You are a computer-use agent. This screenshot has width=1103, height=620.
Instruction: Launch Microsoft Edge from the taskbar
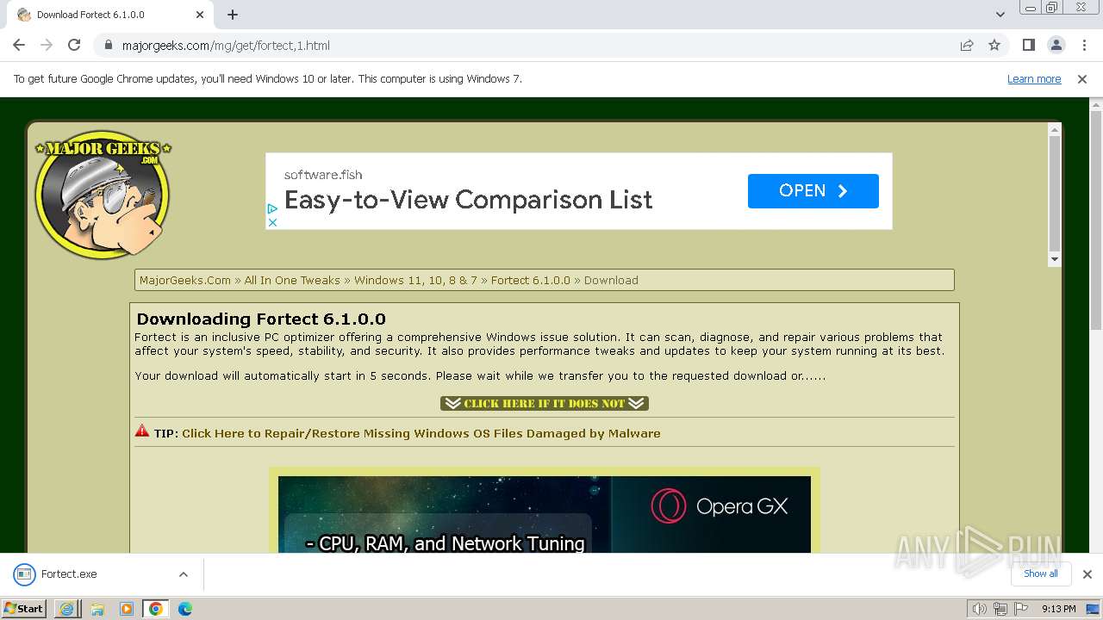pyautogui.click(x=185, y=609)
